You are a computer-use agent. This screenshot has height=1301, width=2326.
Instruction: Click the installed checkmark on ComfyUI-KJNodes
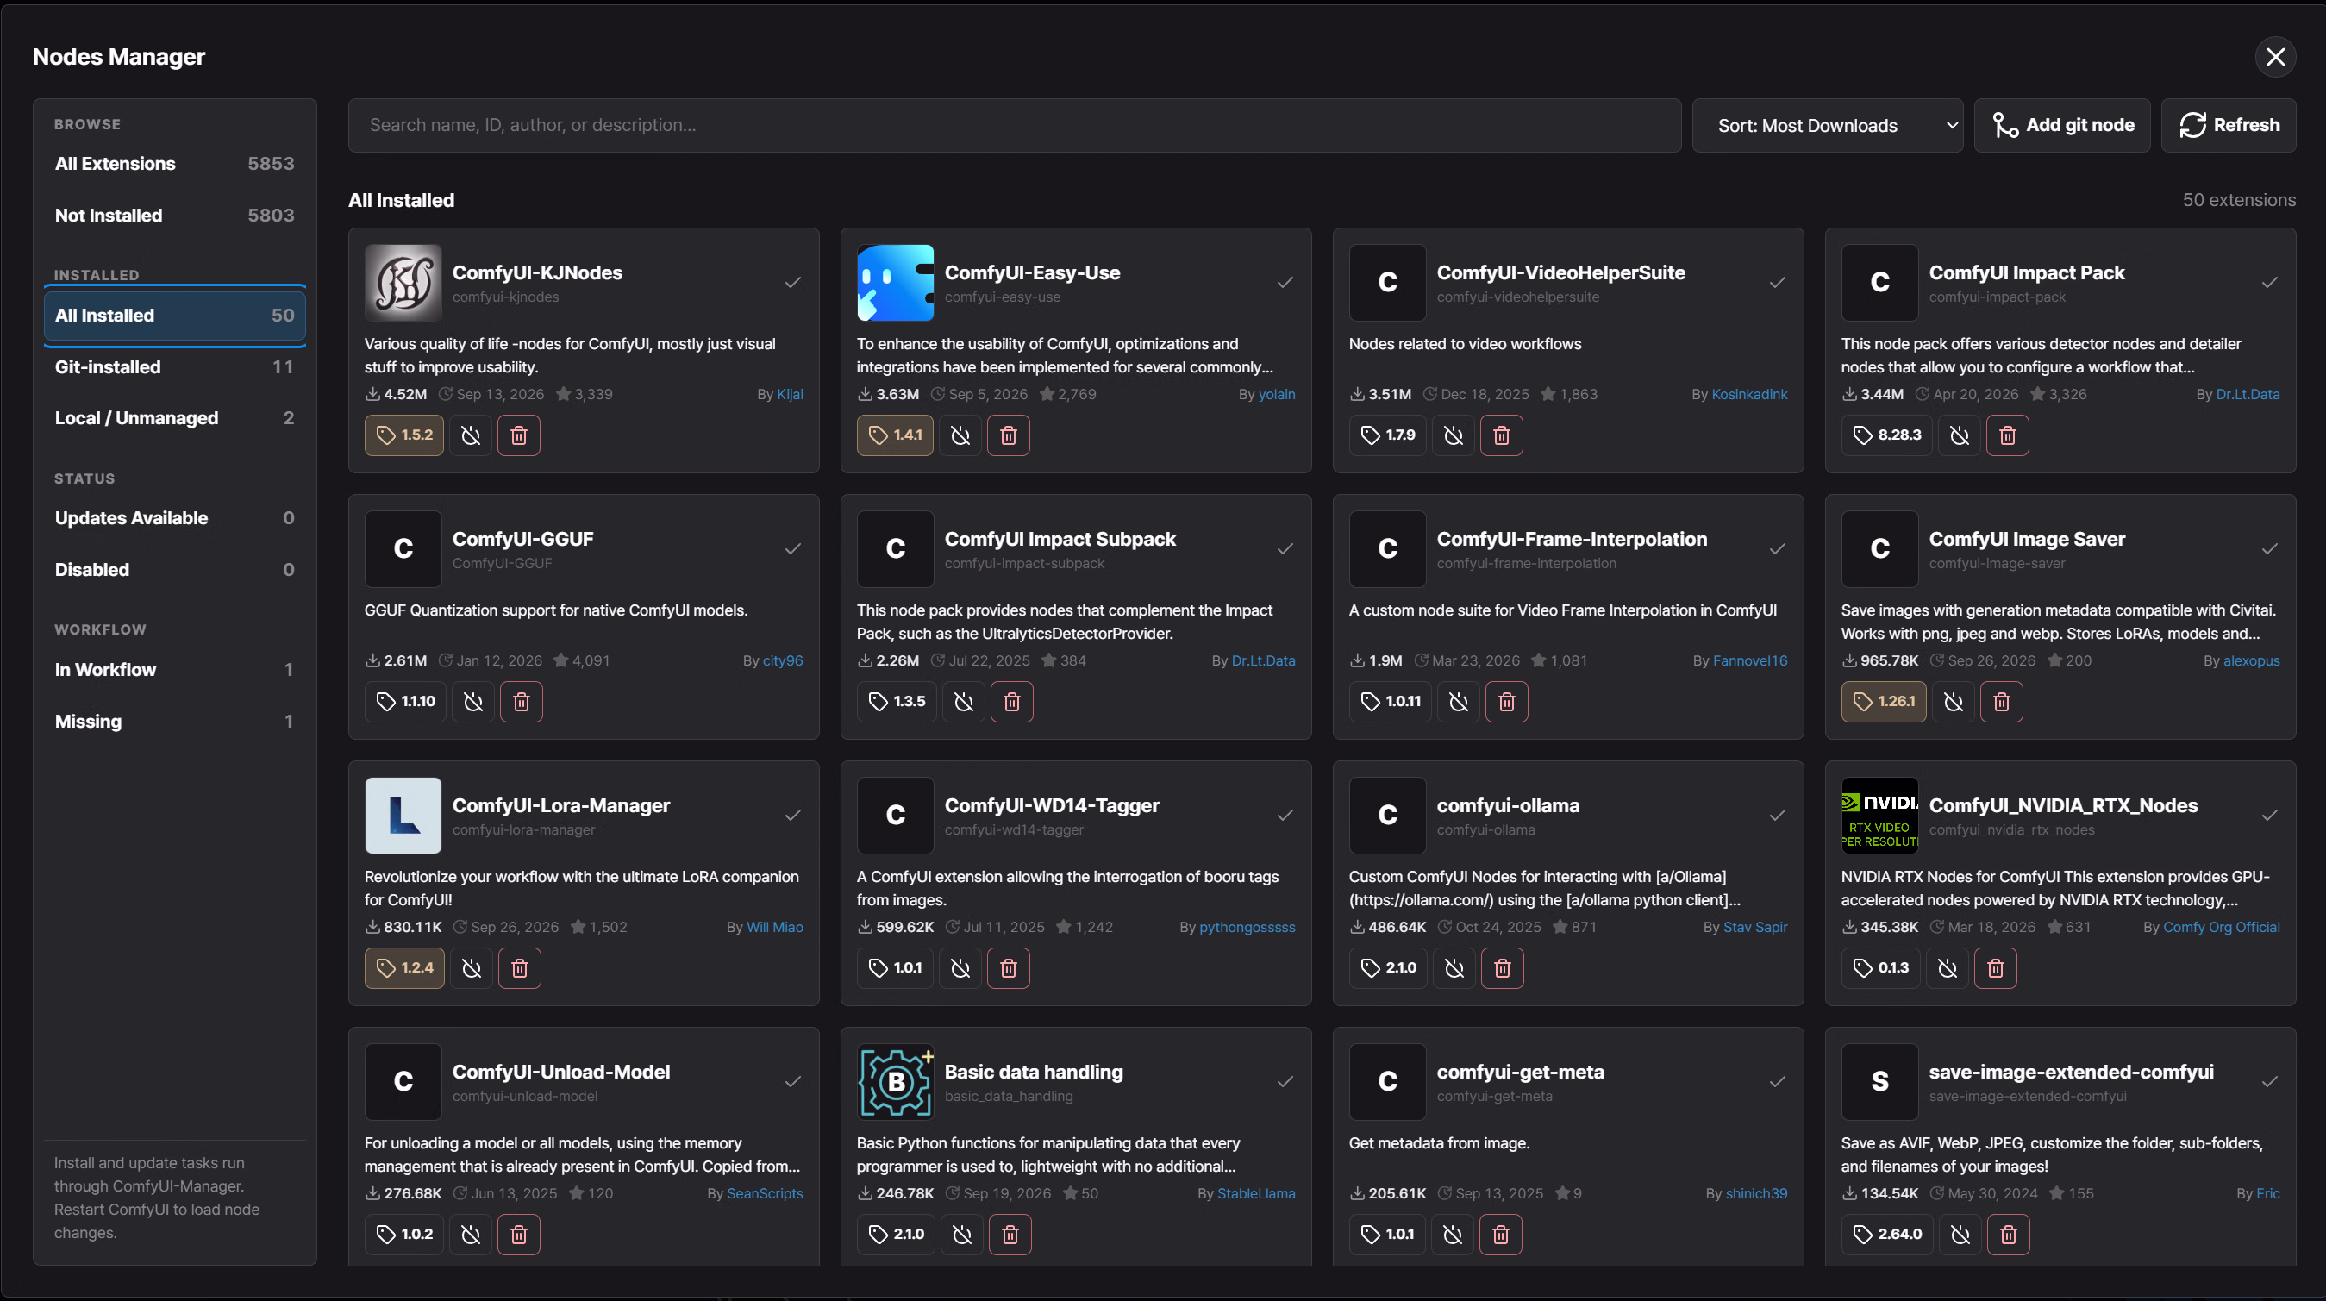[x=793, y=283]
